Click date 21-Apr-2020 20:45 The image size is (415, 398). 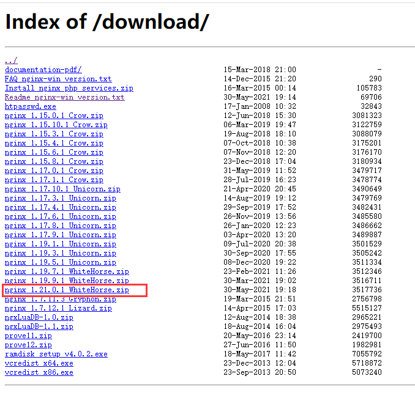tap(260, 189)
